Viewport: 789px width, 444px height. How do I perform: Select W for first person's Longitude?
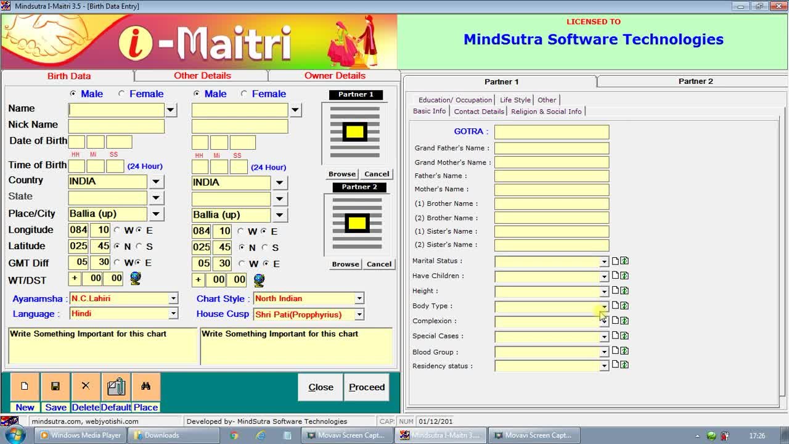coord(117,230)
